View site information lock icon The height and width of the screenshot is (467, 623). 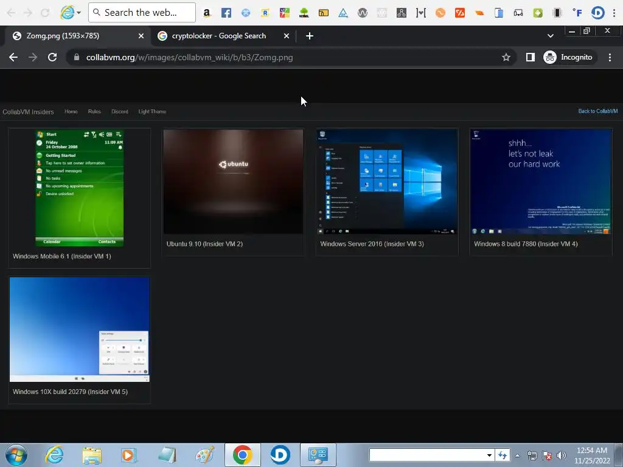pyautogui.click(x=77, y=57)
